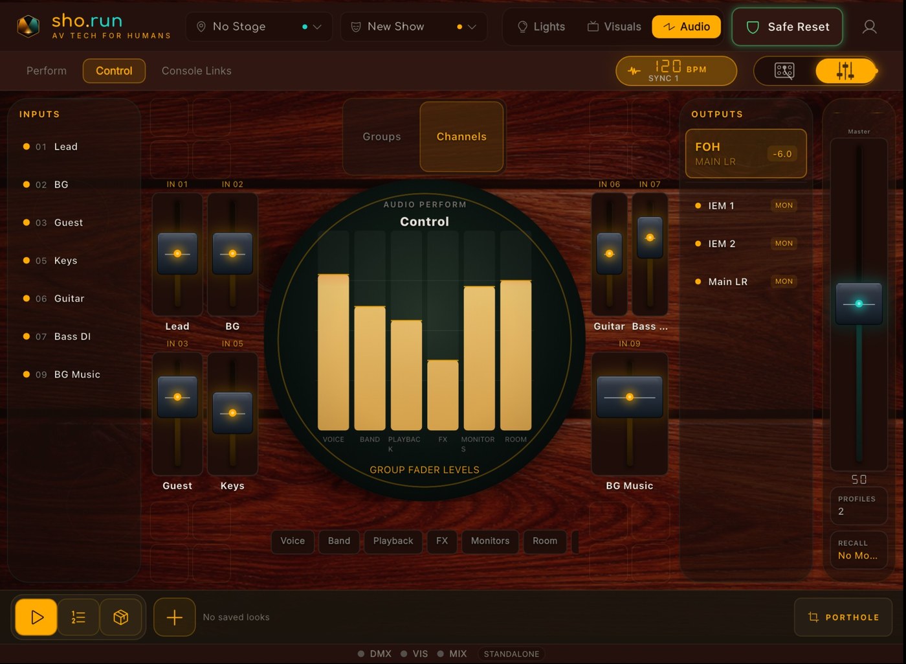Switch to mixer faders view icon
This screenshot has width=906, height=664.
pos(845,71)
